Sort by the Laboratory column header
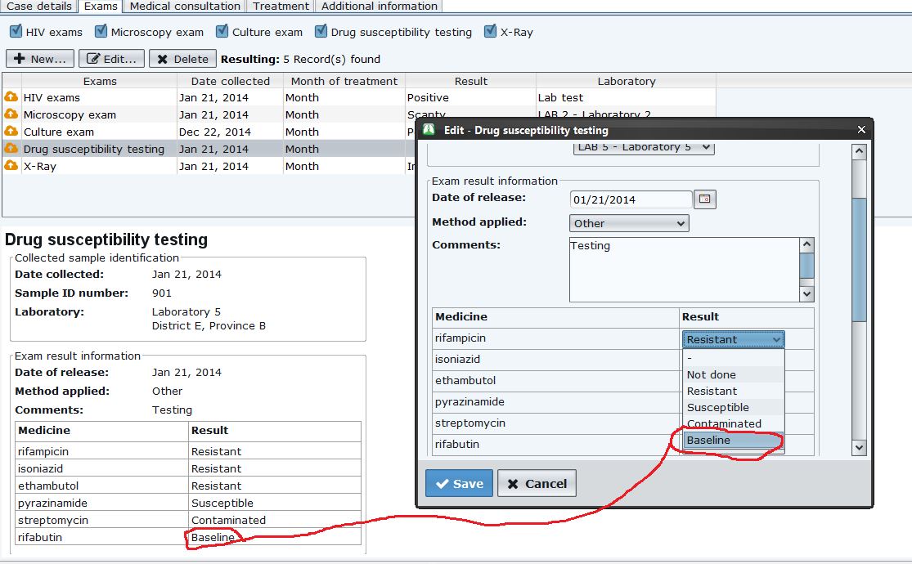912x564 pixels. [x=627, y=81]
